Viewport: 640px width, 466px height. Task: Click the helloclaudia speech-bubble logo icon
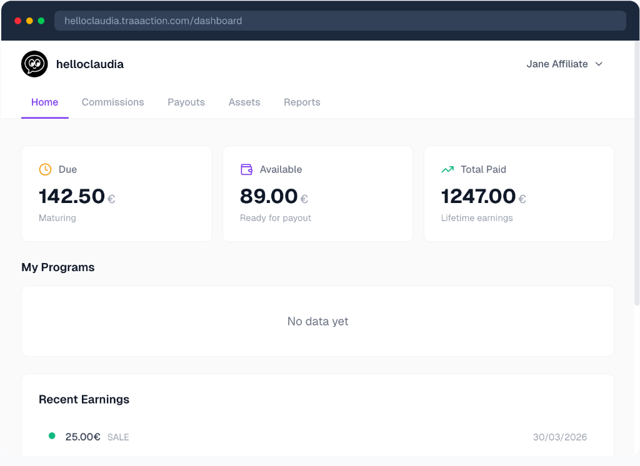[x=34, y=64]
